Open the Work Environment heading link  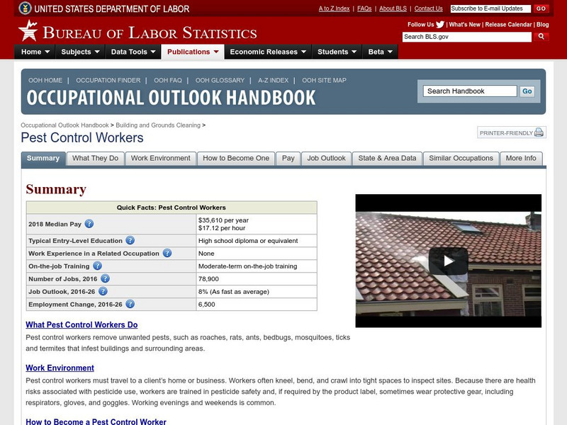coord(60,368)
